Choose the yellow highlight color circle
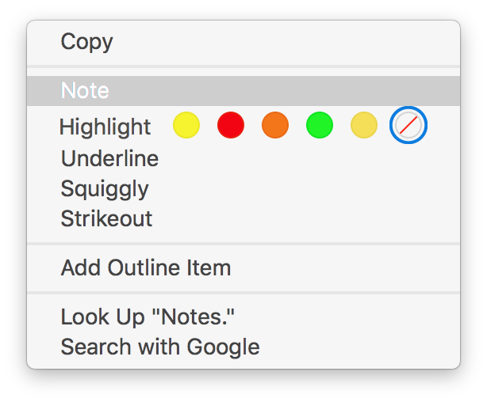Image resolution: width=487 pixels, height=402 pixels. [x=186, y=125]
